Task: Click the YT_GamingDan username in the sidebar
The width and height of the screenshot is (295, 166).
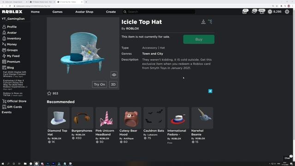Action: click(13, 18)
